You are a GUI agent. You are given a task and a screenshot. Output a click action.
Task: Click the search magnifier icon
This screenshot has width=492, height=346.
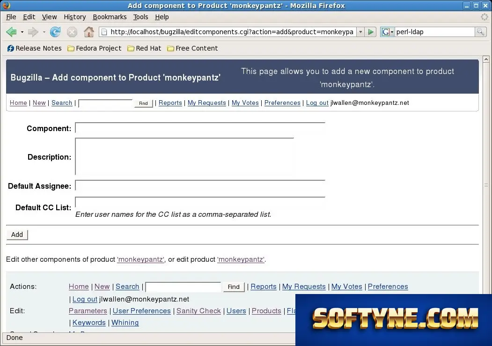(x=480, y=32)
